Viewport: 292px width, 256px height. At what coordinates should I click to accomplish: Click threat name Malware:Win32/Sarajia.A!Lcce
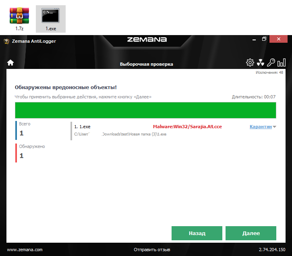pyautogui.click(x=187, y=127)
